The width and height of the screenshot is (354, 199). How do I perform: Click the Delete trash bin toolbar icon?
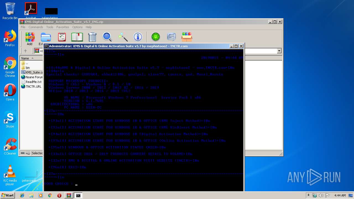(92, 37)
